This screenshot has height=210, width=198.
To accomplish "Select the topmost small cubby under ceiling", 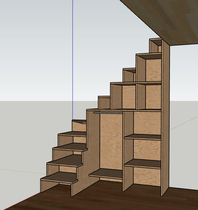I will [156, 46].
